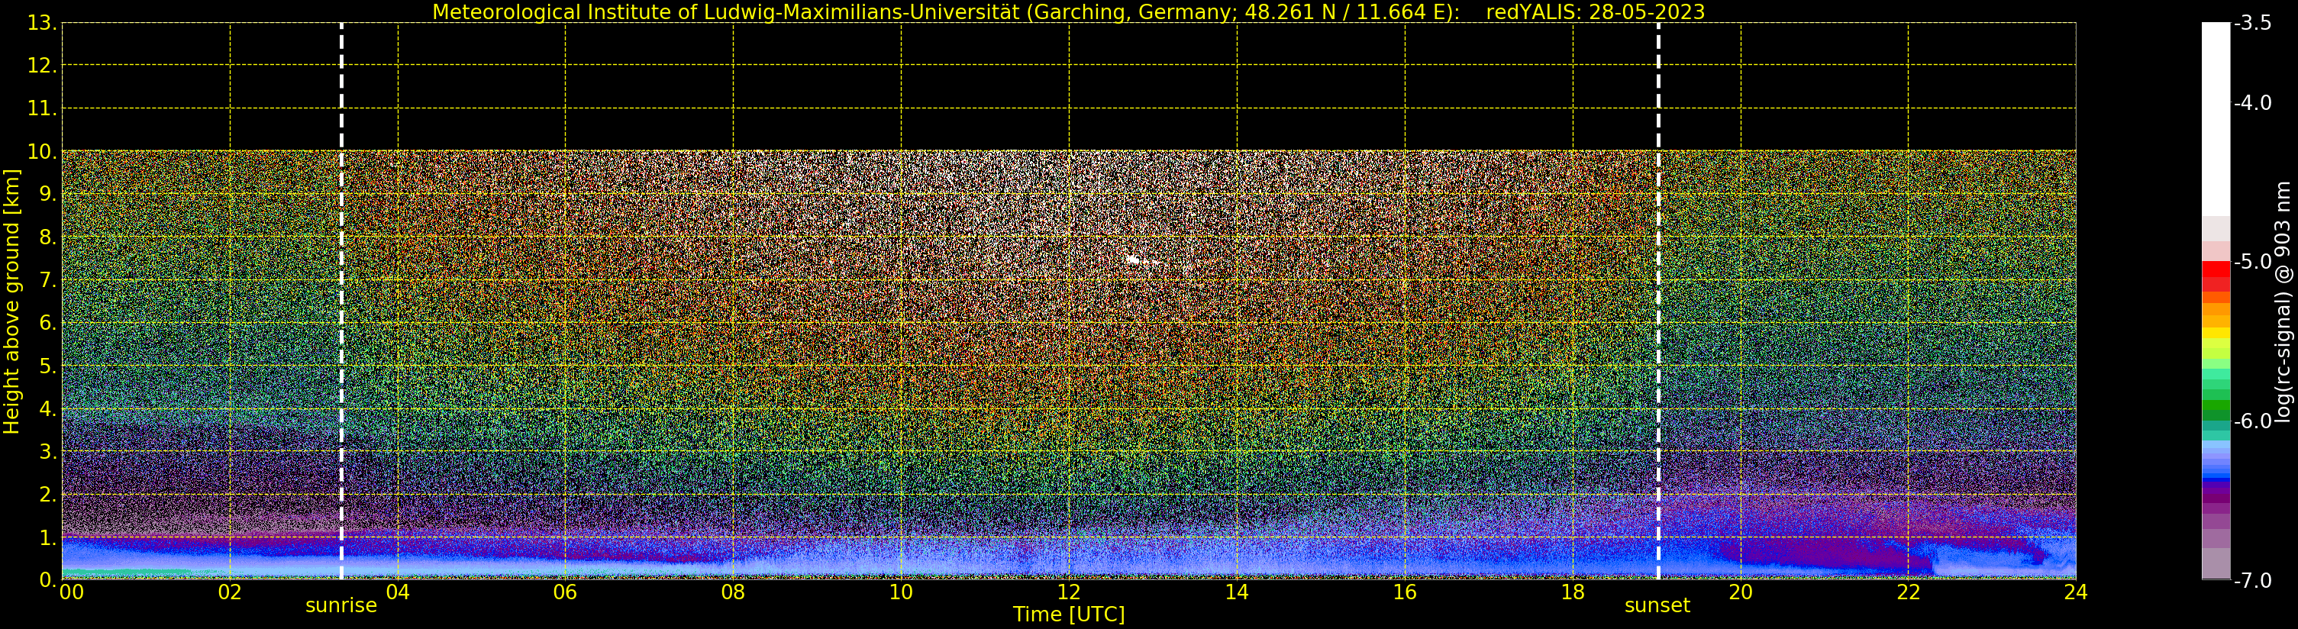Click the 'log(rc-signal) @ 903 nm' colorbar label
Image resolution: width=2298 pixels, height=629 pixels.
pyautogui.click(x=2283, y=302)
